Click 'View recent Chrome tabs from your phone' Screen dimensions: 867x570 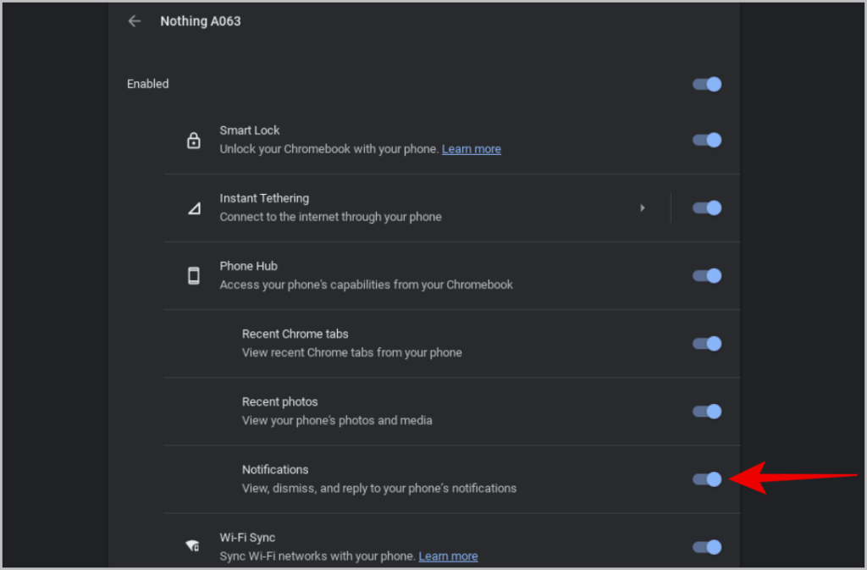click(x=351, y=352)
